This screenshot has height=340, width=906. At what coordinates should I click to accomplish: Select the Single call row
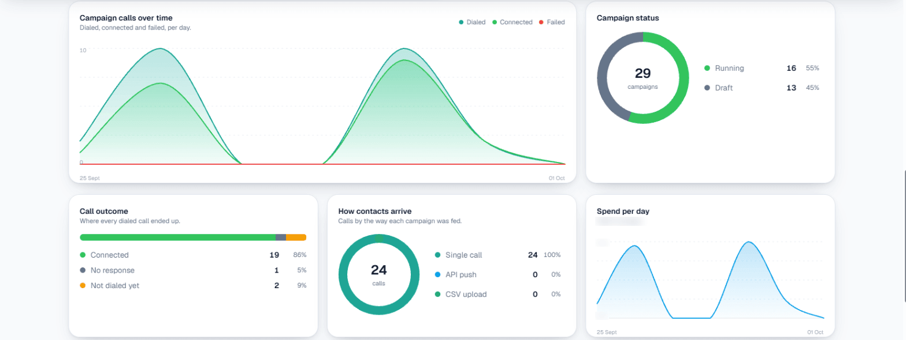tap(497, 255)
